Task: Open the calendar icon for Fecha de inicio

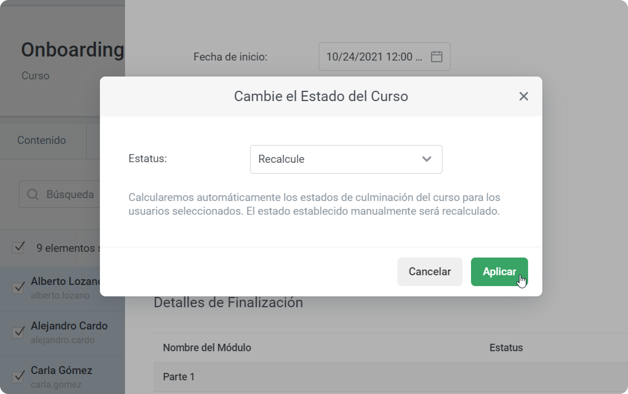Action: pyautogui.click(x=436, y=57)
